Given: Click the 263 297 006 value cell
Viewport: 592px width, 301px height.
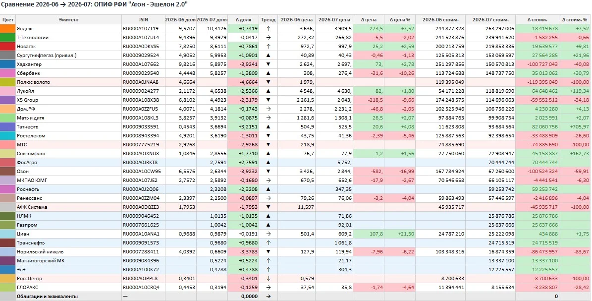Looking at the screenshot, I should pyautogui.click(x=490, y=29).
